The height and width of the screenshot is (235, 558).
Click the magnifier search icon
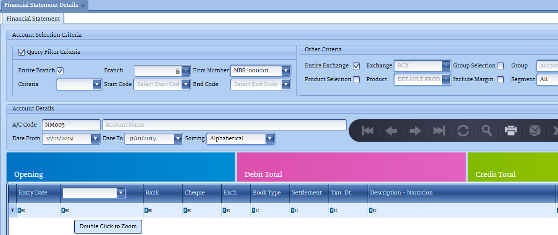coord(487,130)
